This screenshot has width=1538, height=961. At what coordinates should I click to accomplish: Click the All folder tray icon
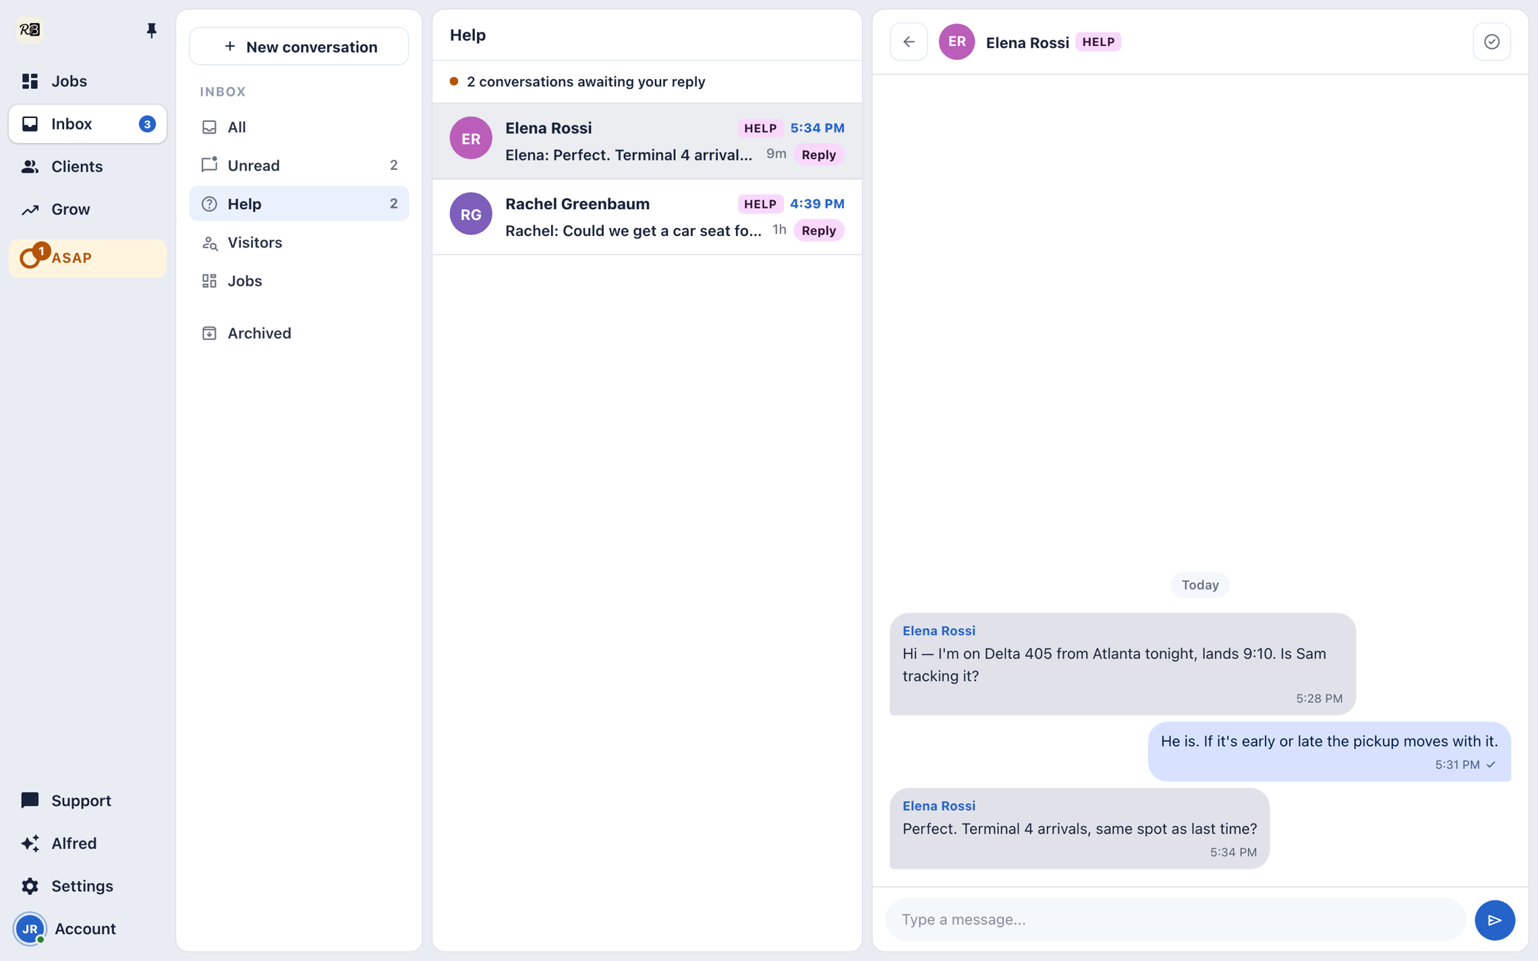coord(209,127)
